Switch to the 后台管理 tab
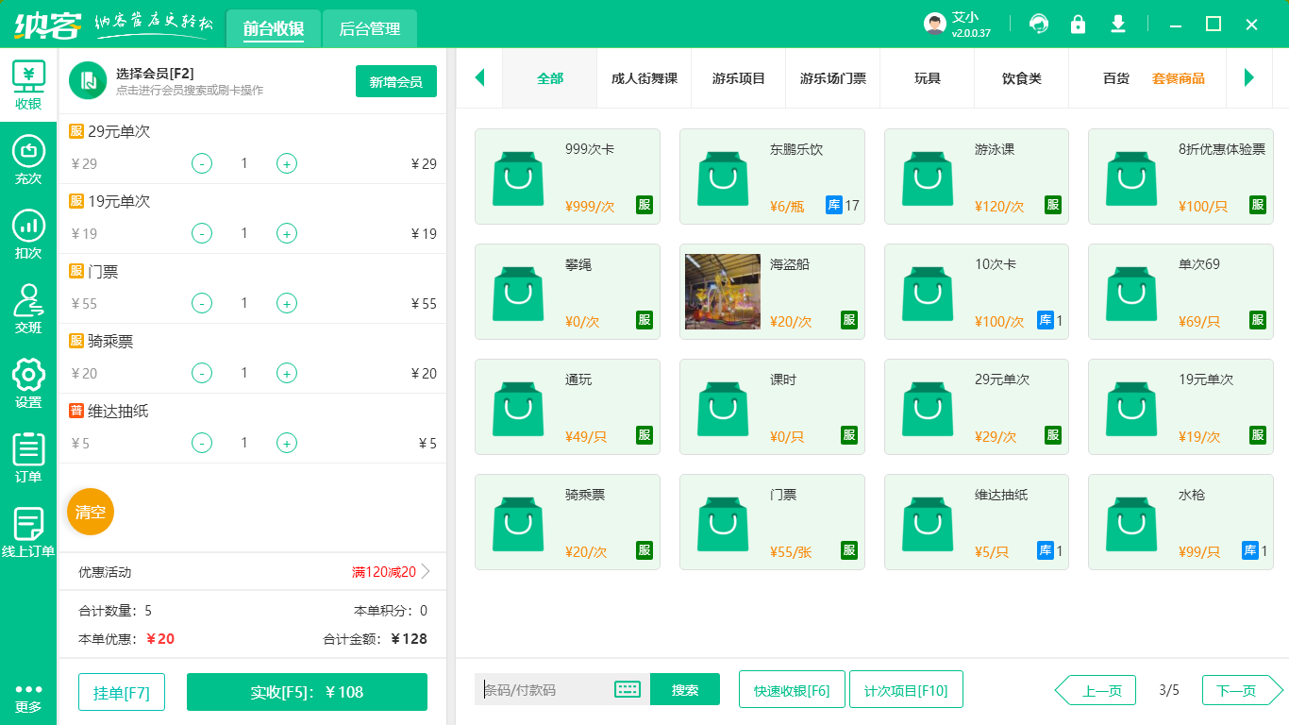Image resolution: width=1289 pixels, height=725 pixels. click(368, 28)
